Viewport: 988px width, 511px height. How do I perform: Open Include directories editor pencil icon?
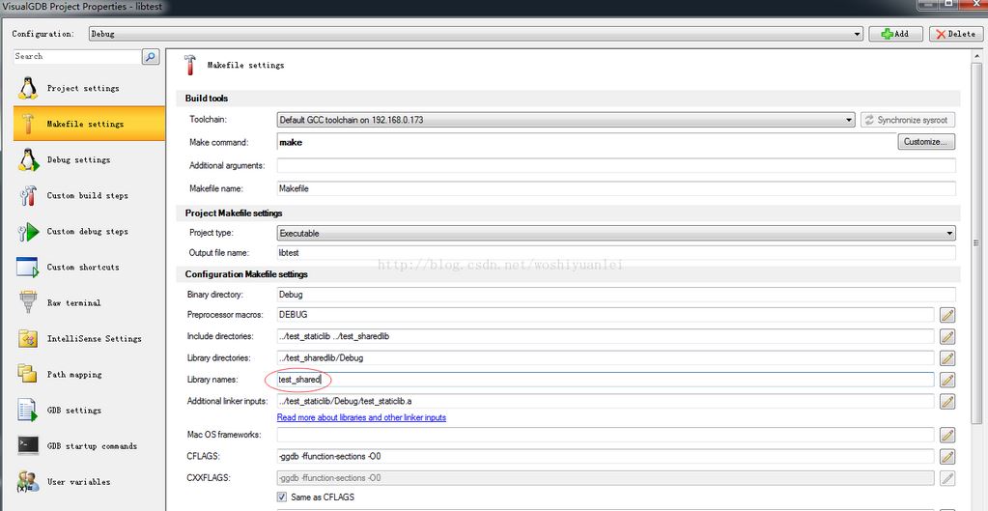947,336
